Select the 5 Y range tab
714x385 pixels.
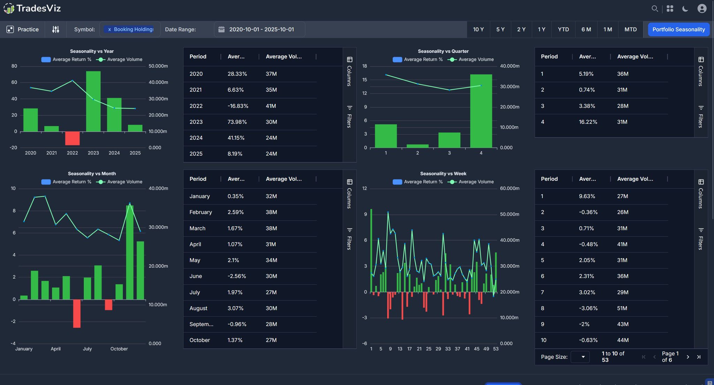point(500,29)
